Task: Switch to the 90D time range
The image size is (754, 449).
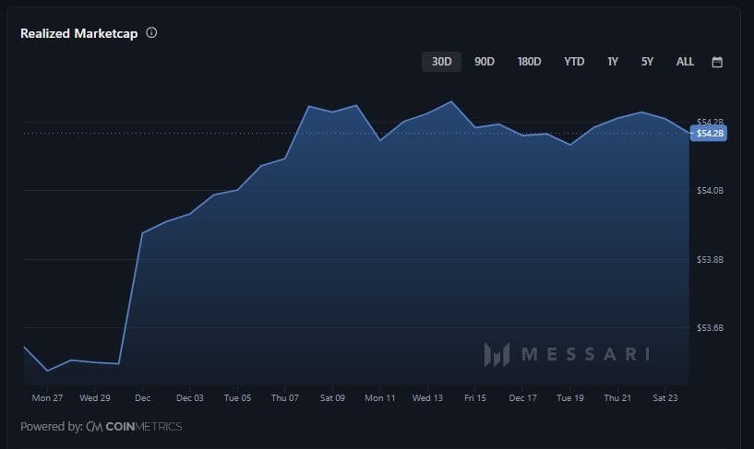Action: [x=485, y=62]
